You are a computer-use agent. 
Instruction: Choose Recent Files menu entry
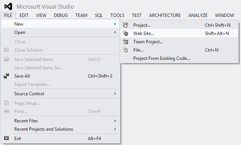[x=60, y=121]
